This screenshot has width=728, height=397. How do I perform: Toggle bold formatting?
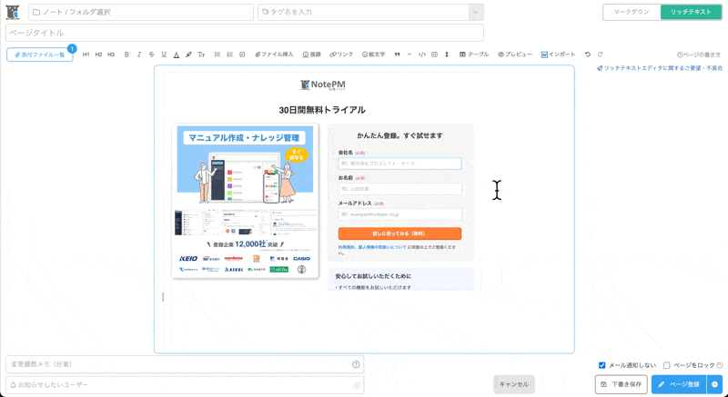point(126,55)
